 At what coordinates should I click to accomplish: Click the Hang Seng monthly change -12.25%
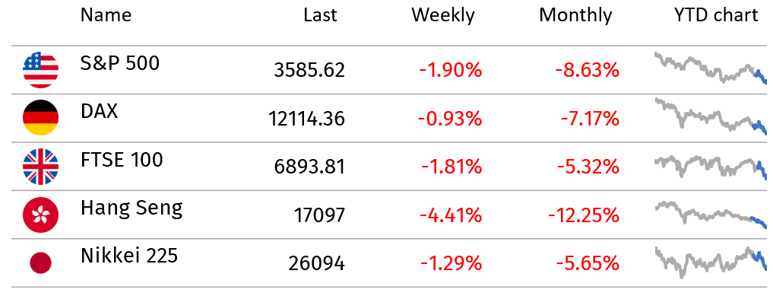(x=583, y=215)
